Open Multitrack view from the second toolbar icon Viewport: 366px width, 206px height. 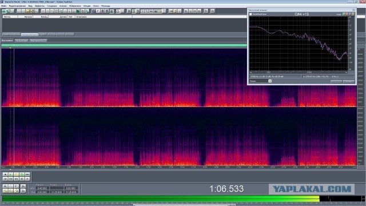(x=8, y=11)
